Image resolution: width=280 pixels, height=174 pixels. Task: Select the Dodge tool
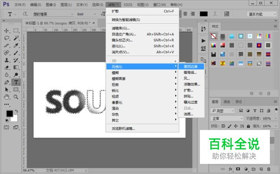(16, 75)
